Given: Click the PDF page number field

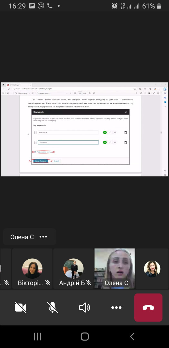Looking at the screenshot, I should click(80, 93).
